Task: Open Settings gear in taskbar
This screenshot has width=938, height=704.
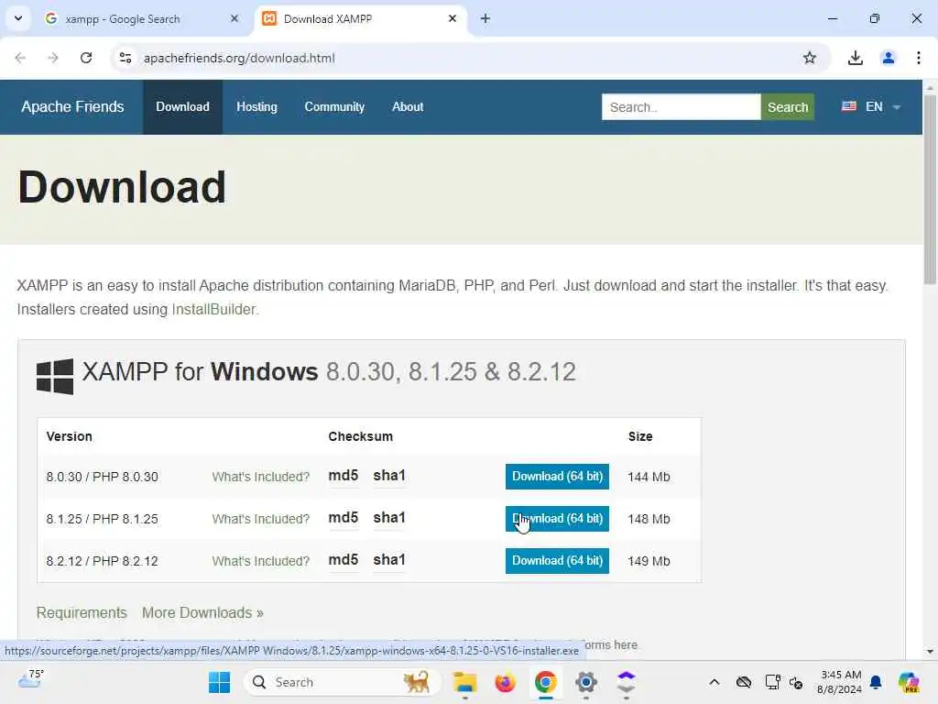Action: [x=586, y=682]
